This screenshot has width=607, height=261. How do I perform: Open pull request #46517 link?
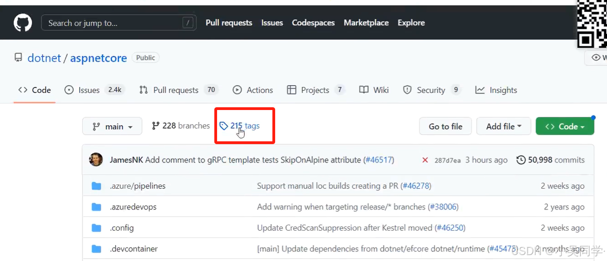379,160
